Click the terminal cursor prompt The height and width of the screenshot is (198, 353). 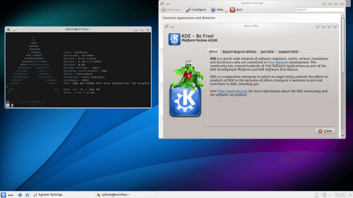click(12, 105)
